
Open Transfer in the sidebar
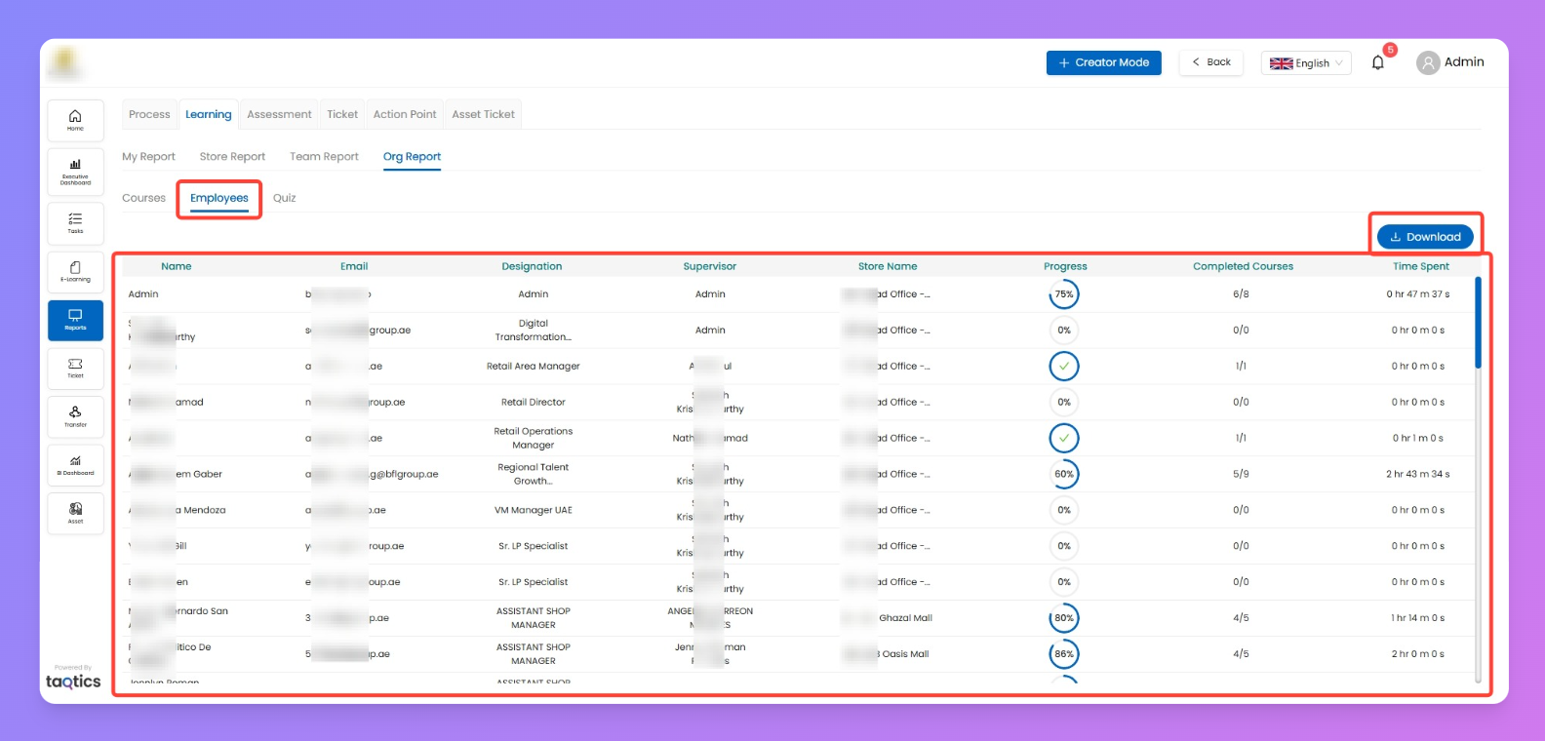pyautogui.click(x=75, y=416)
